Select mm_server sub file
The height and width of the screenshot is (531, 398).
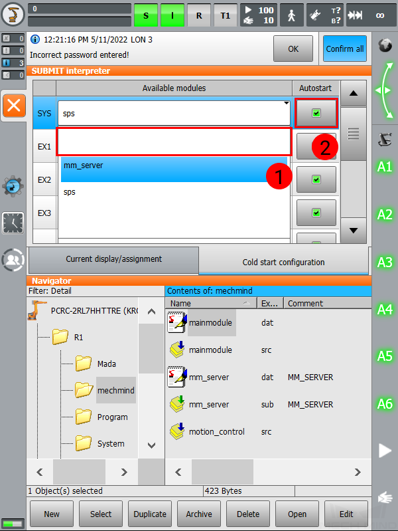click(x=209, y=404)
